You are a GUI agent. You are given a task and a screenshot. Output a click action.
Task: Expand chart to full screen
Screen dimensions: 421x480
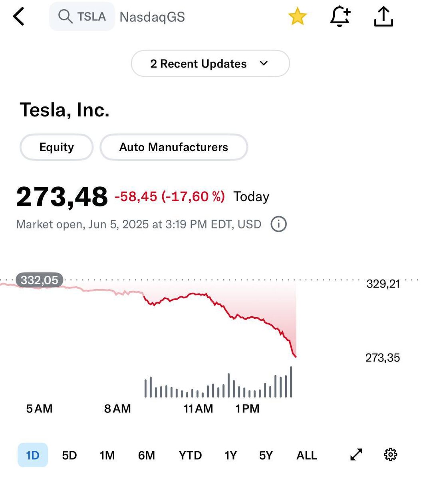356,455
